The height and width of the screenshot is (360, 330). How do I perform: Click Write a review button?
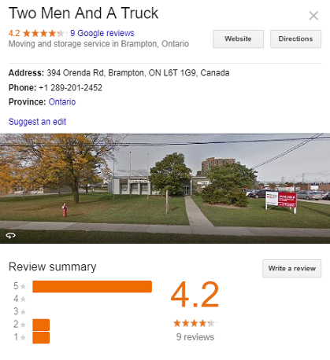coord(291,268)
